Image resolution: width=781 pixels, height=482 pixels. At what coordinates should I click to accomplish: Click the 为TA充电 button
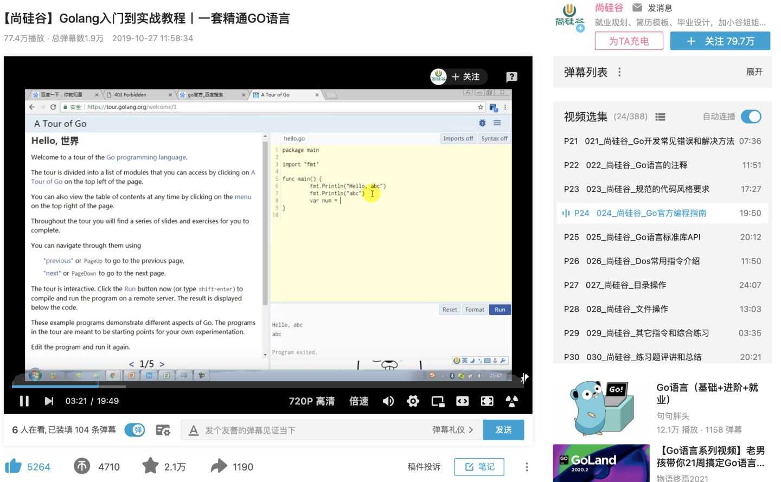pyautogui.click(x=629, y=41)
